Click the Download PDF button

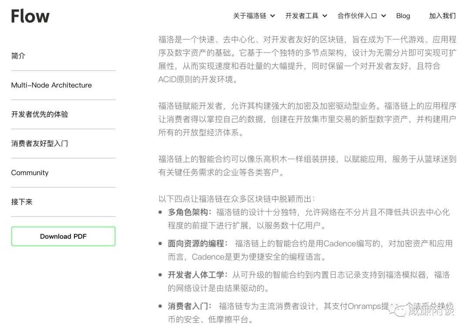63,236
